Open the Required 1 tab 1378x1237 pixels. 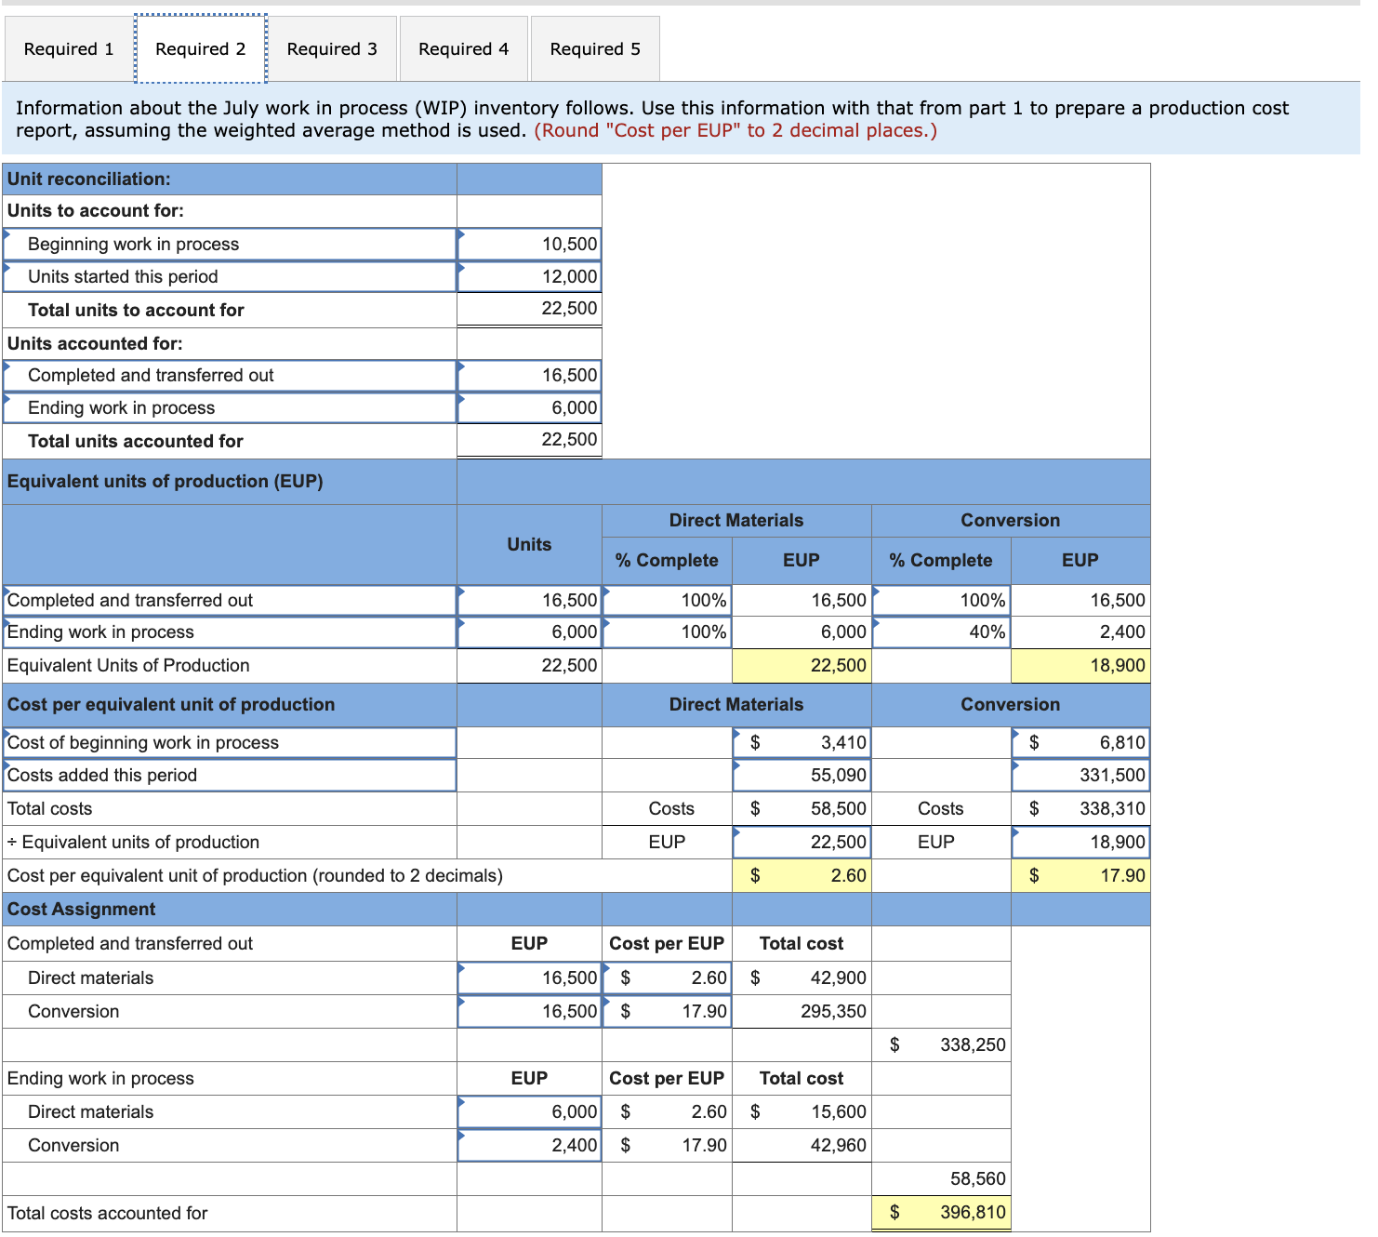[69, 48]
